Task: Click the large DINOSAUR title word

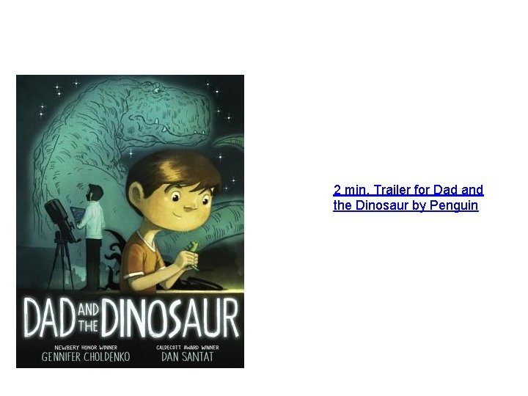Action: click(x=170, y=318)
